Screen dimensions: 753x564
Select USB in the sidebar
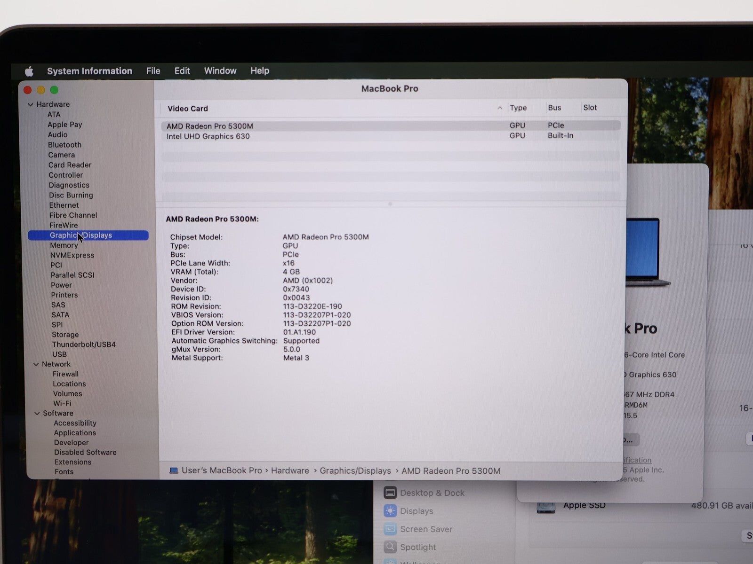(59, 354)
